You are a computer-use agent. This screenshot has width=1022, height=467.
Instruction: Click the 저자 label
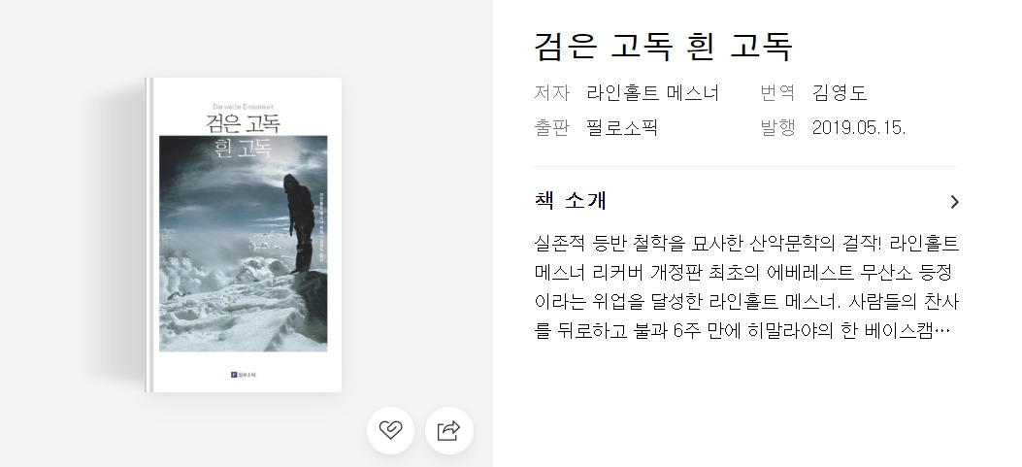tap(551, 92)
